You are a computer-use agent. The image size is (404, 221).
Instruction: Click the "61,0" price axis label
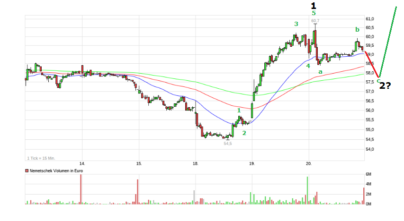pos(370,19)
